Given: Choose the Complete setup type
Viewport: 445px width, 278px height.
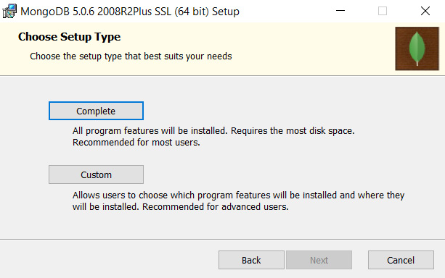Looking at the screenshot, I should [x=96, y=111].
